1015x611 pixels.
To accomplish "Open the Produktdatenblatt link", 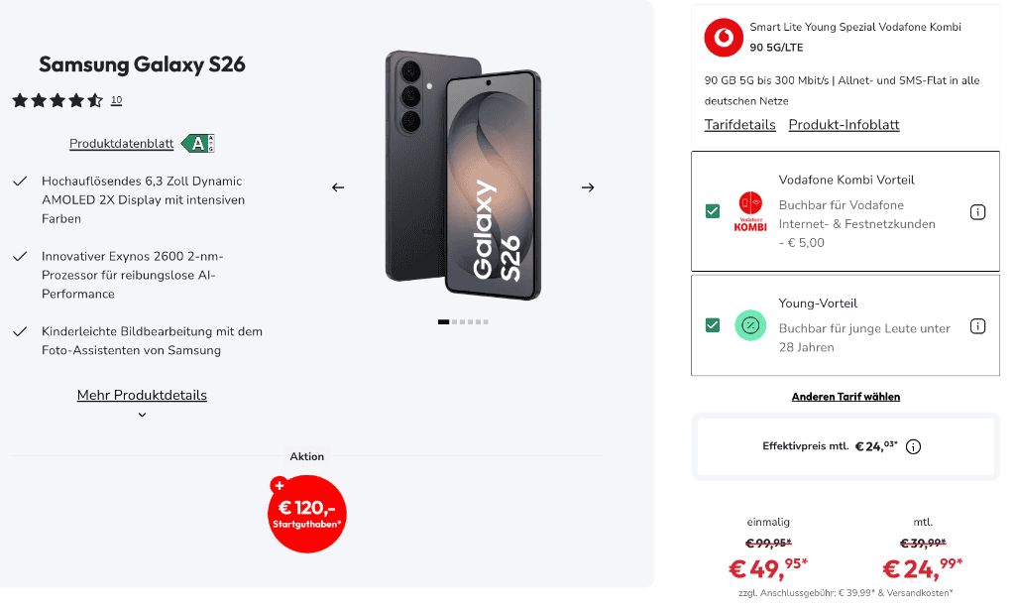I will [x=121, y=143].
